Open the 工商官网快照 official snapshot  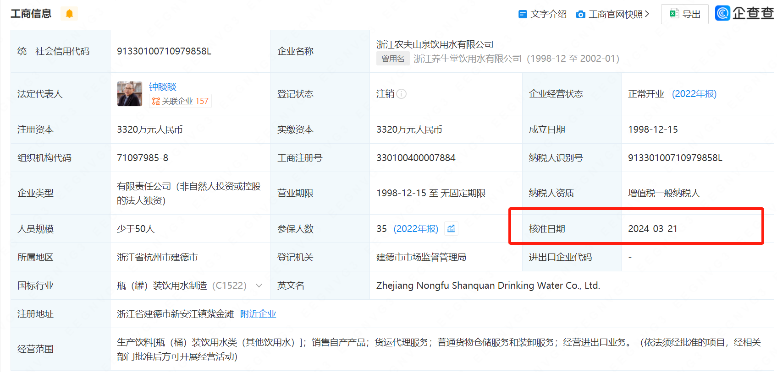click(612, 14)
